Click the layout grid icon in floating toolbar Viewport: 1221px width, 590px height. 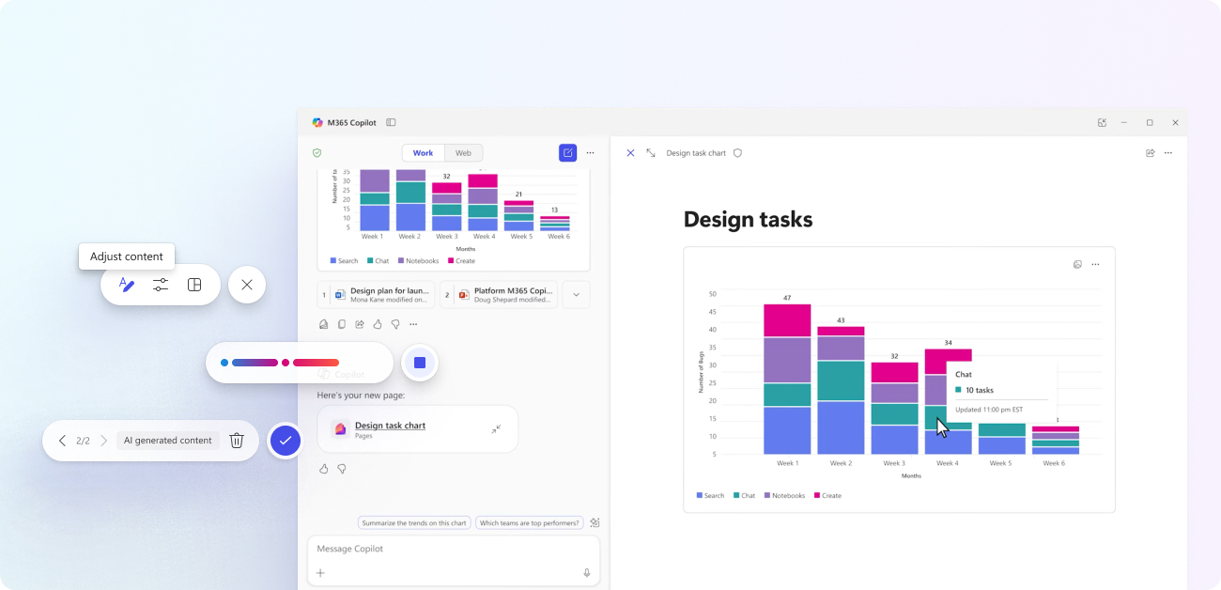coord(194,285)
